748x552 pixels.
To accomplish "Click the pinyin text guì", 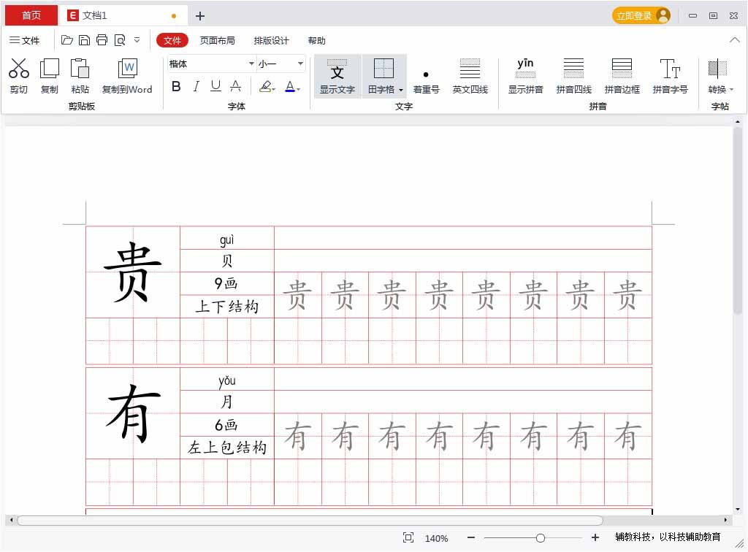I will click(227, 239).
